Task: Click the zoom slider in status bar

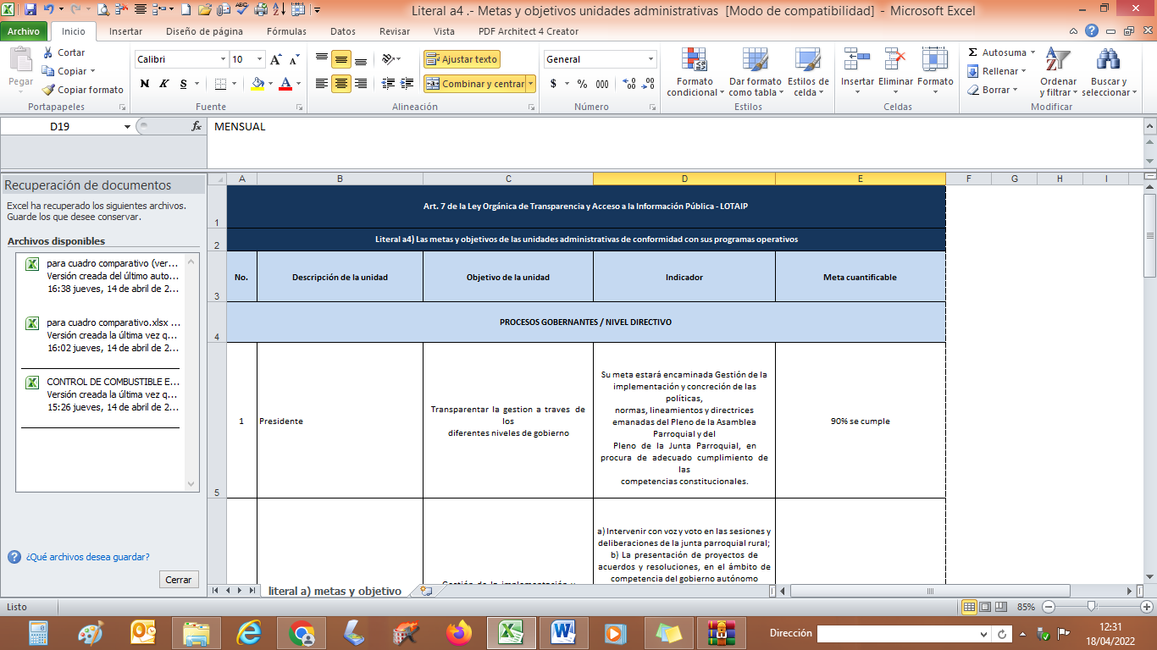Action: coord(1092,607)
